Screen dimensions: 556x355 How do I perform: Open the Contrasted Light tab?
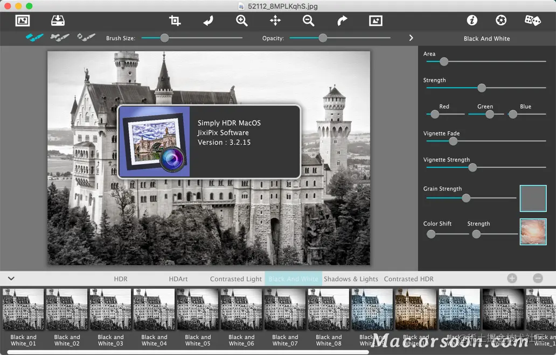(236, 279)
